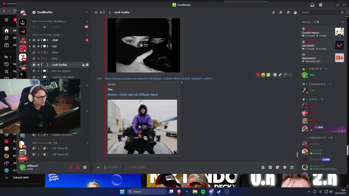Add heart reaction to the message
This screenshot has height=196, width=349.
[258, 75]
